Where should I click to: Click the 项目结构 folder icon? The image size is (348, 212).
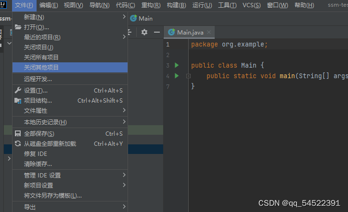pos(18,101)
